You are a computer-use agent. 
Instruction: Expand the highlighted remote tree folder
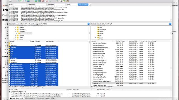(96, 37)
